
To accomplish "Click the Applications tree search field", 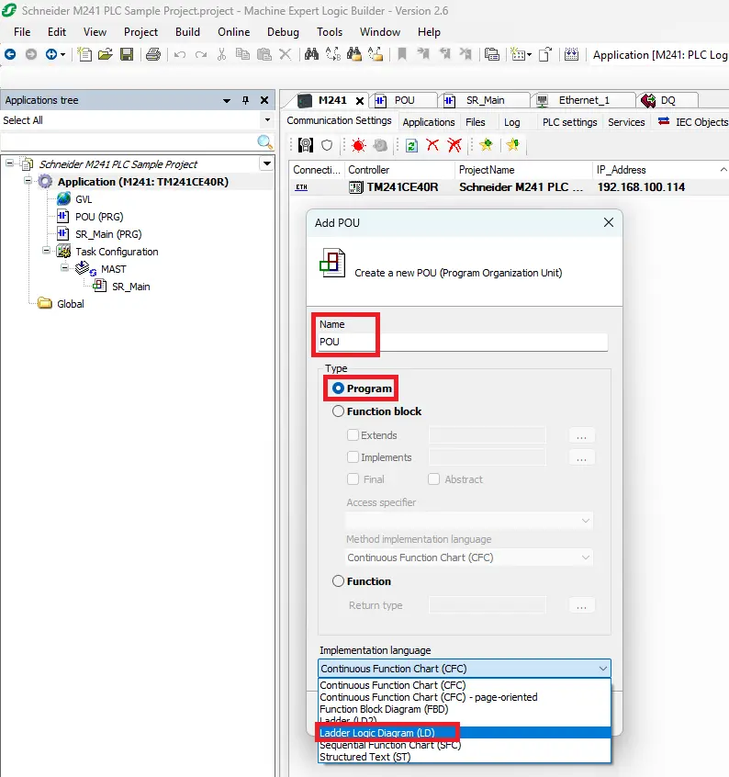I will pyautogui.click(x=129, y=142).
